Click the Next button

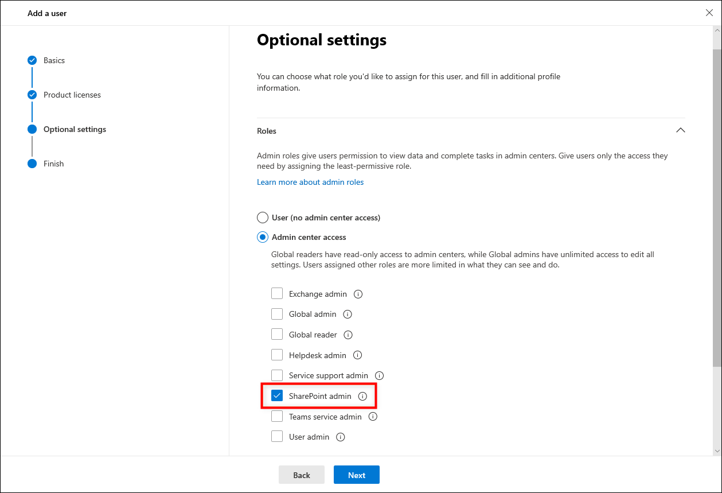coord(357,475)
